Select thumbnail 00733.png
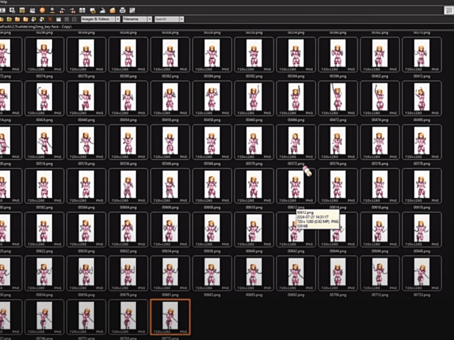 click(422, 273)
